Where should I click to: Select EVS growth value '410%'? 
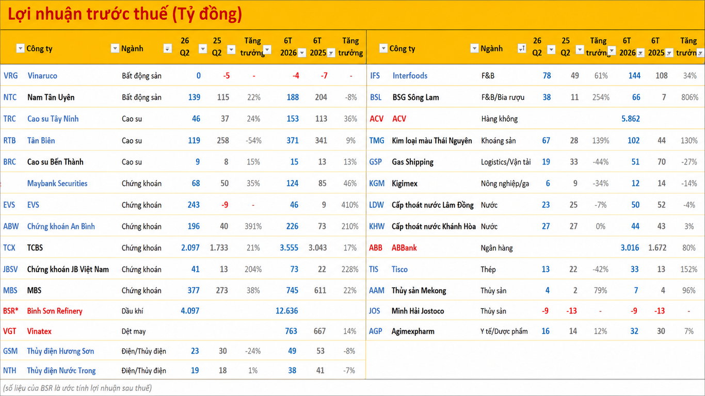350,205
